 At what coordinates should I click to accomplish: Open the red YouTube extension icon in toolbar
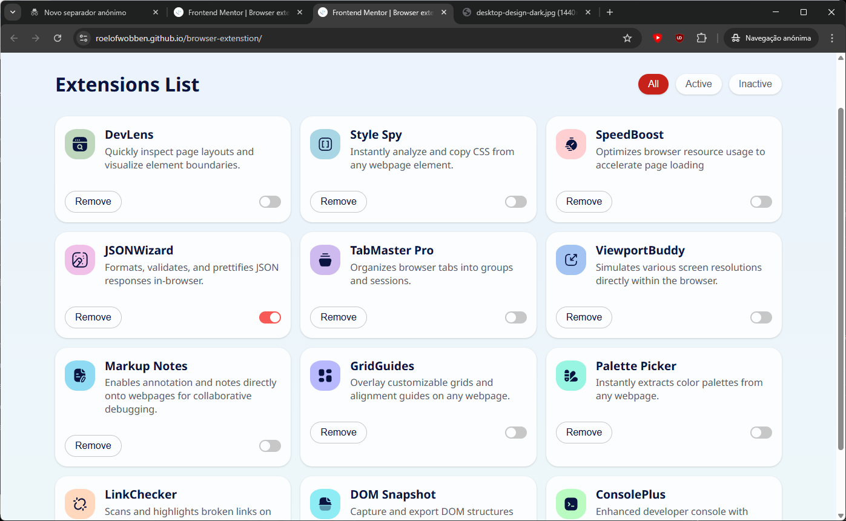tap(658, 38)
